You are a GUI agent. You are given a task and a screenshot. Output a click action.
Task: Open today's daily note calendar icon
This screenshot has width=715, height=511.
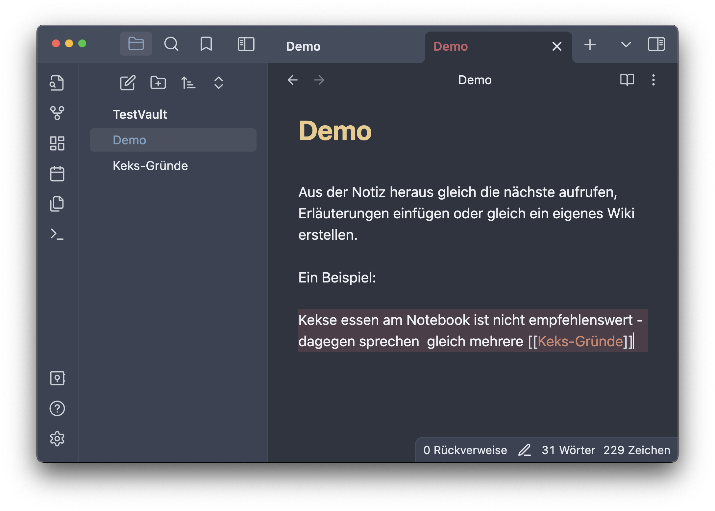(57, 173)
